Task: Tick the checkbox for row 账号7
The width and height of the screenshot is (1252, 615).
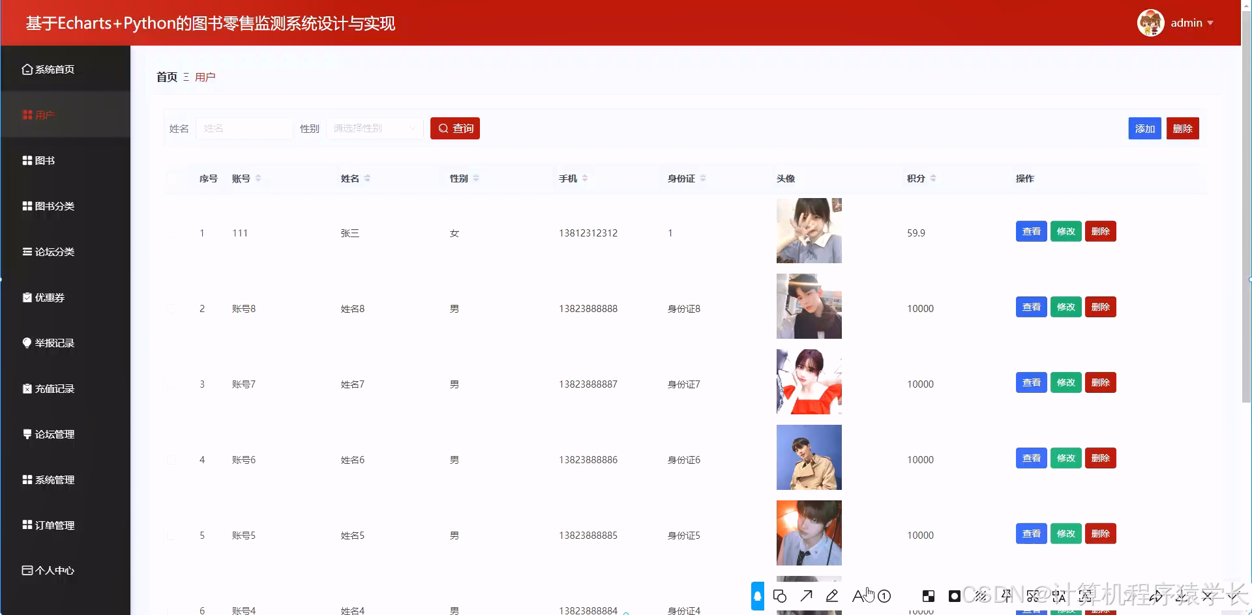Action: [x=172, y=384]
